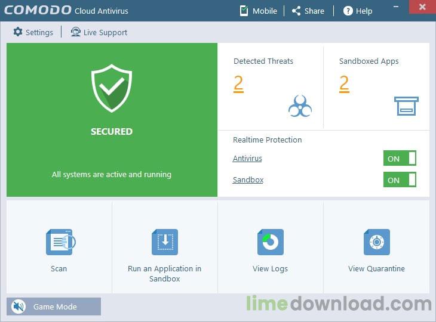The width and height of the screenshot is (436, 322).
Task: Click the Sandboxed Apps box icon
Action: click(406, 106)
